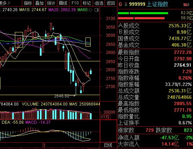Click the 标记 mark button

point(87,3)
